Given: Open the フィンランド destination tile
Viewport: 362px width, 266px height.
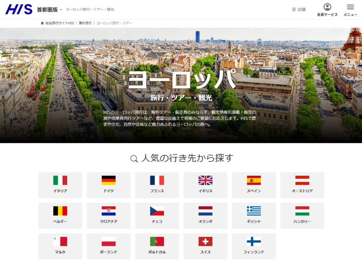Looking at the screenshot, I should click(254, 246).
